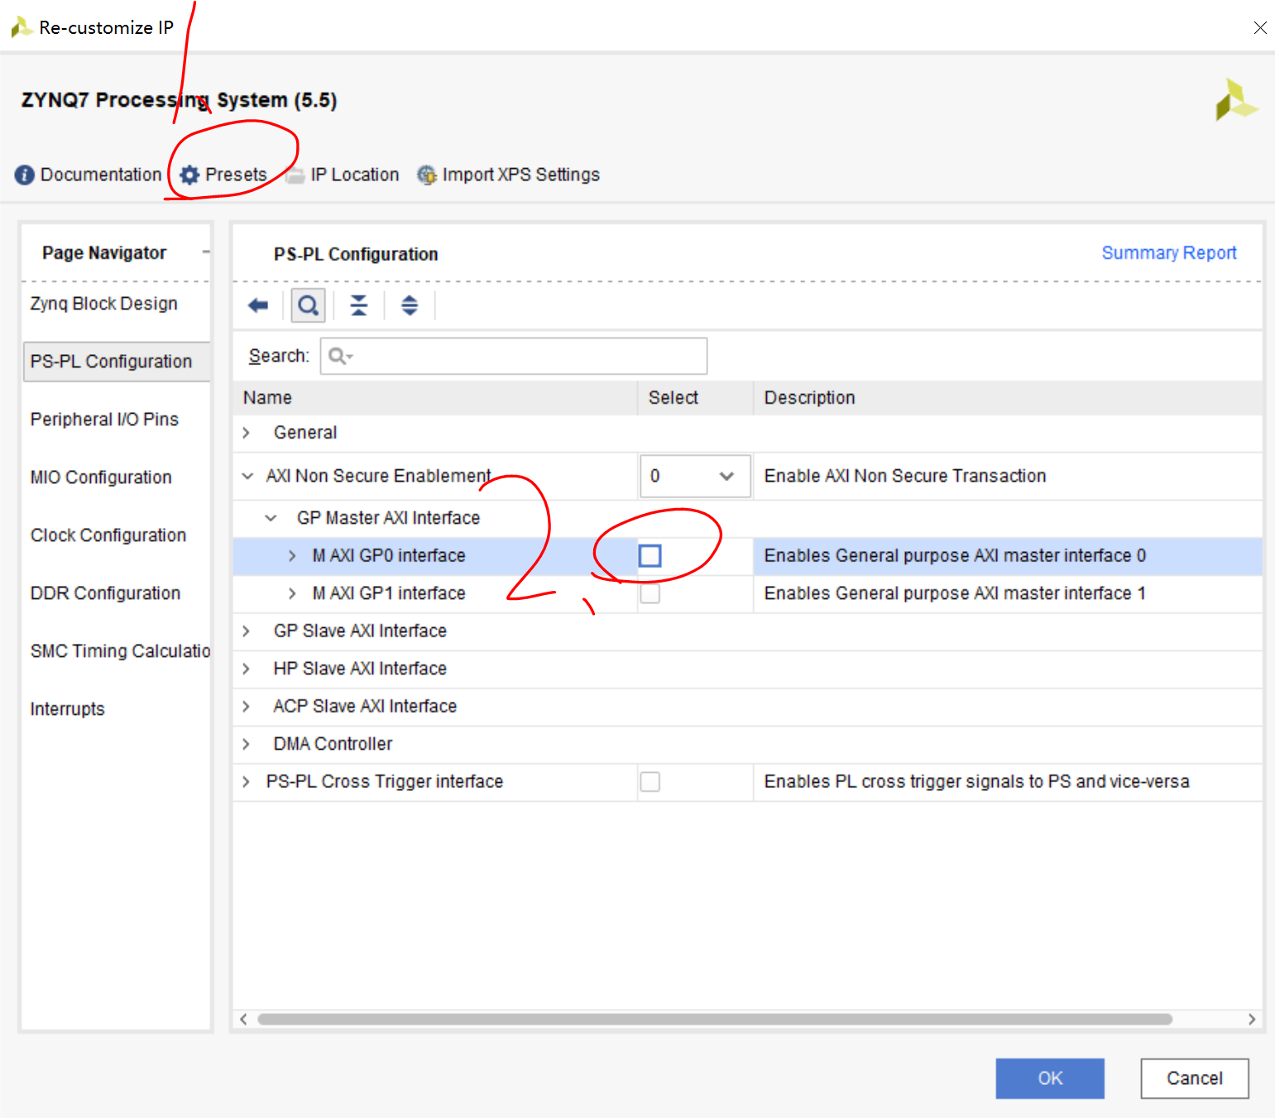Click the Collapse All toolbar icon

tap(358, 305)
